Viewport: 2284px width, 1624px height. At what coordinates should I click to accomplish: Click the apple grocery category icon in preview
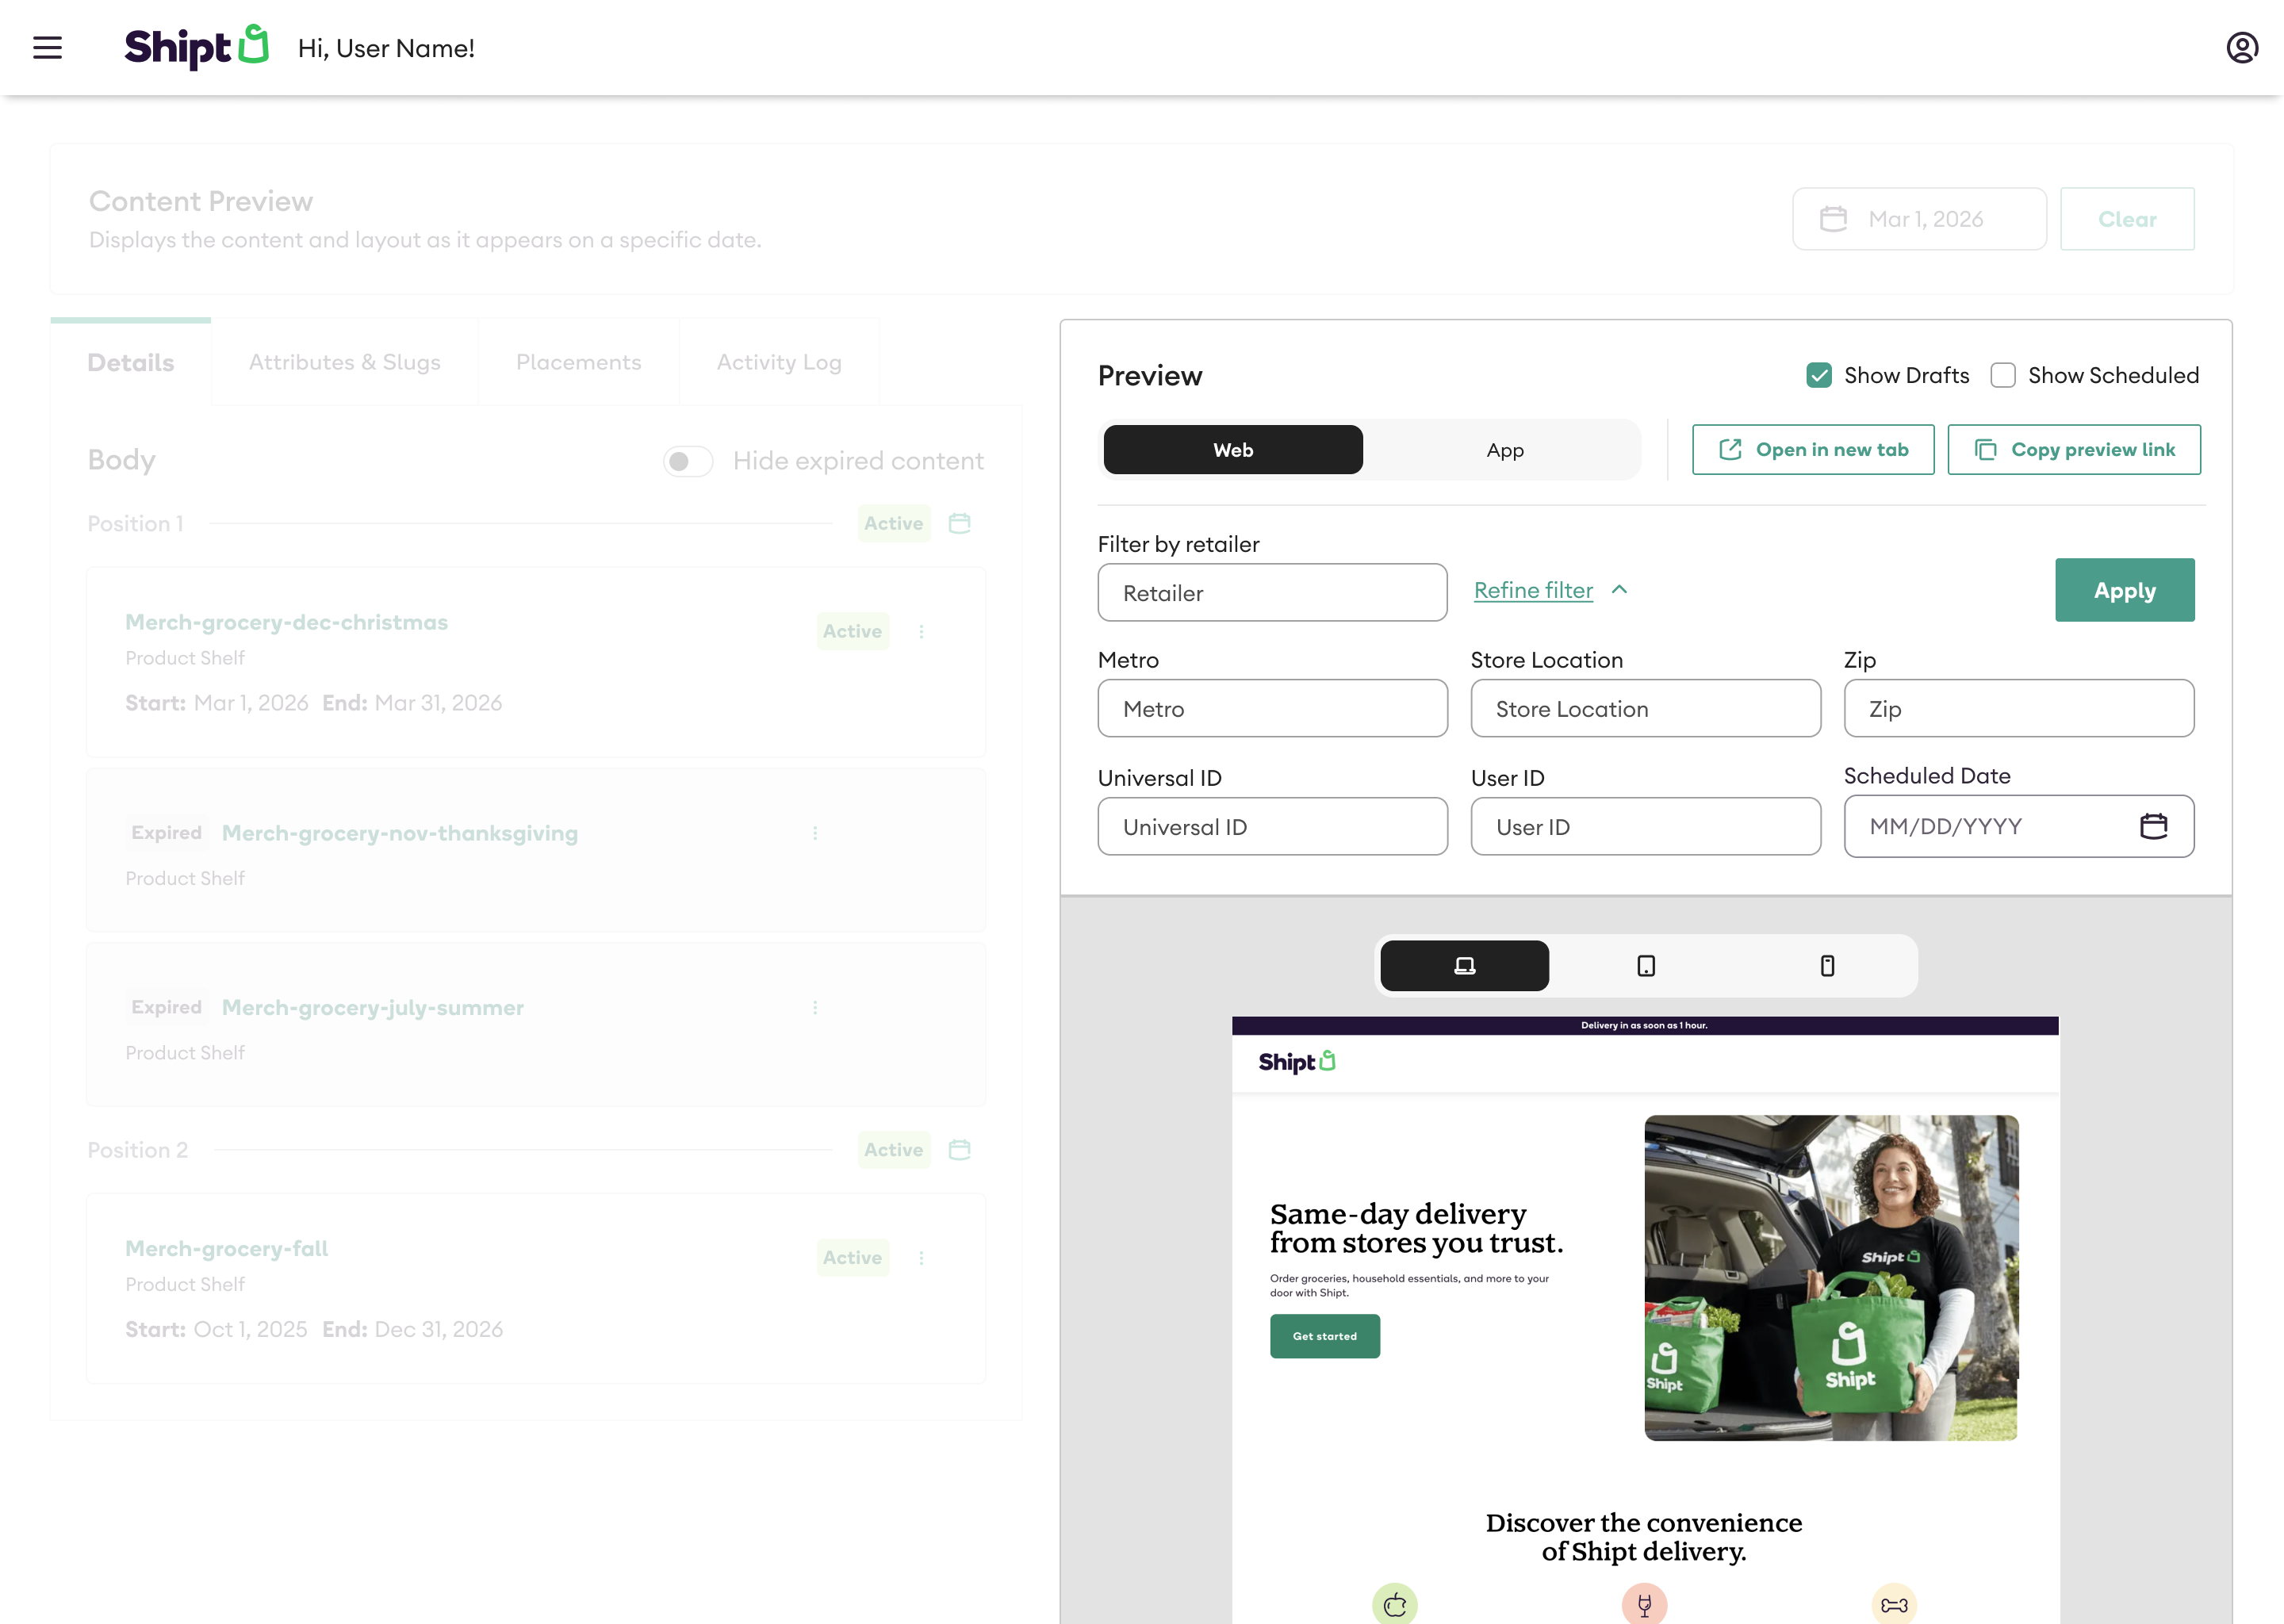[x=1394, y=1604]
